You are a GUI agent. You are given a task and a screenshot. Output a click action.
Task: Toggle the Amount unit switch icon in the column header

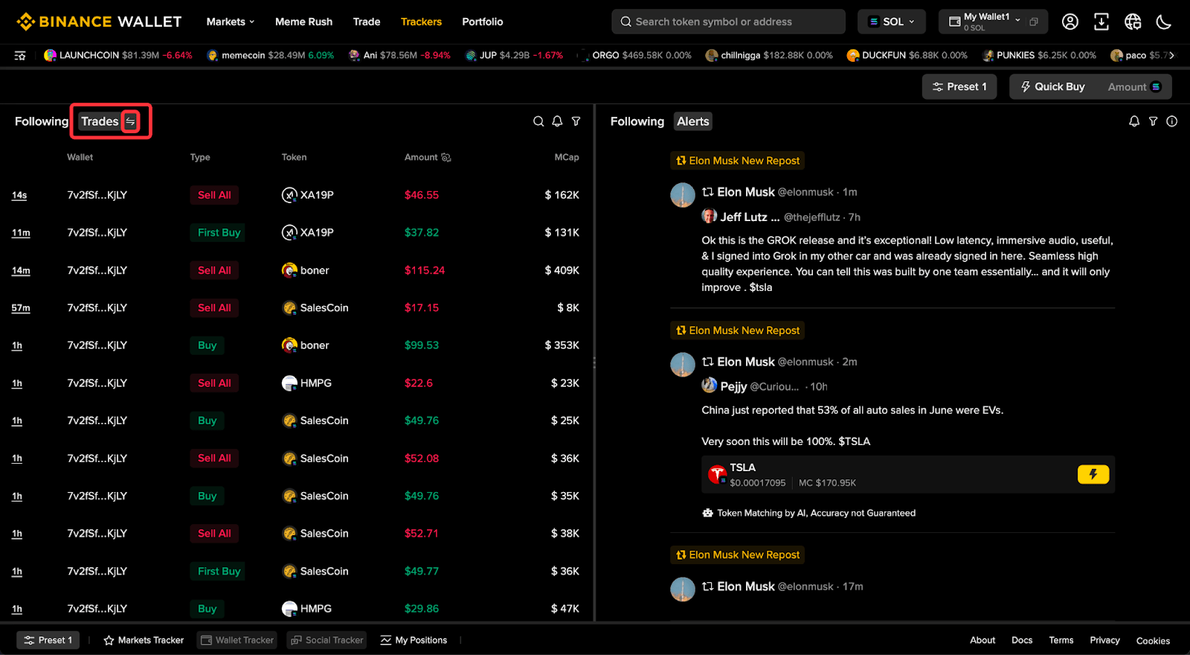[446, 157]
